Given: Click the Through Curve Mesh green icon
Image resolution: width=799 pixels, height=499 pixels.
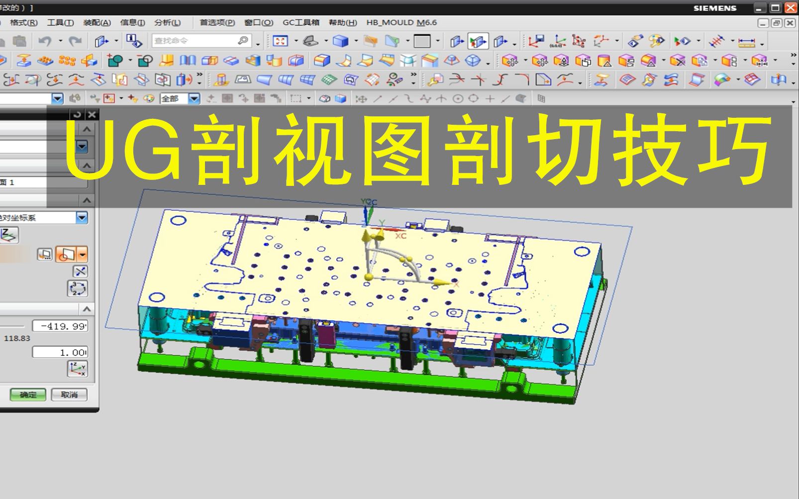Looking at the screenshot, I should tap(329, 80).
